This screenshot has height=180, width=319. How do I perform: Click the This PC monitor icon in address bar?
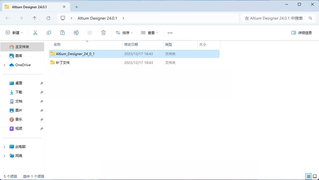pyautogui.click(x=63, y=18)
